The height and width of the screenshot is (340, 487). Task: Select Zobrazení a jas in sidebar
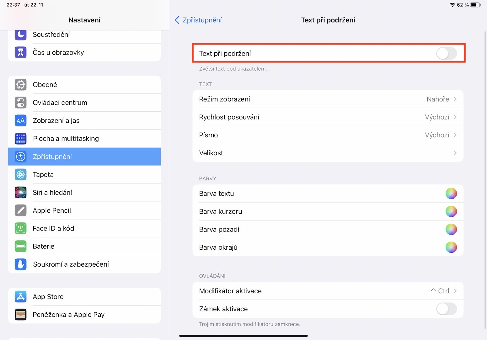pos(84,120)
